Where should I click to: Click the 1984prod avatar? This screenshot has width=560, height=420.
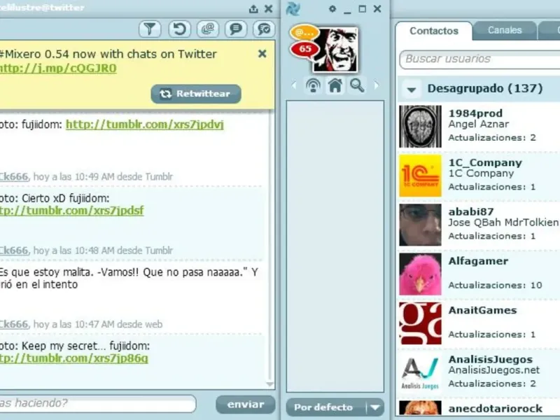click(421, 127)
